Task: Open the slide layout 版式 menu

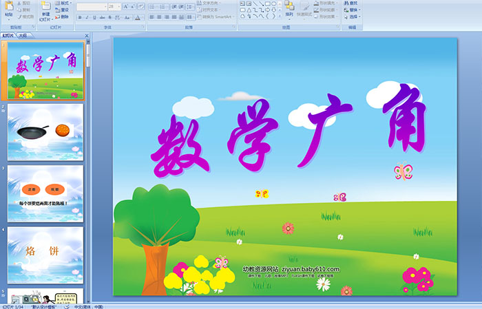Action: click(63, 3)
